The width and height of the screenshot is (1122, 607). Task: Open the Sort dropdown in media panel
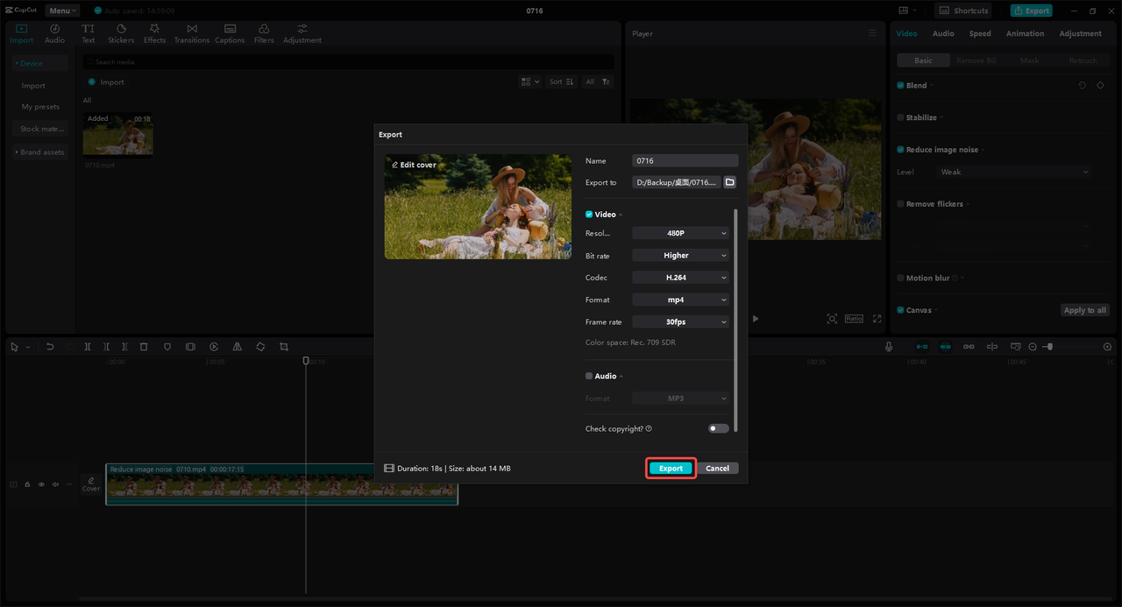(561, 81)
